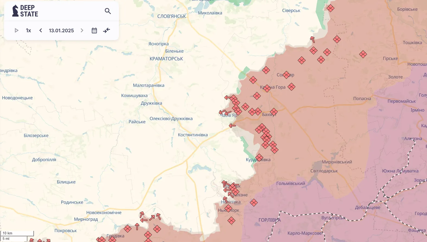Click the unit marker on Курдюмівка label
The height and width of the screenshot is (242, 427).
(259, 158)
